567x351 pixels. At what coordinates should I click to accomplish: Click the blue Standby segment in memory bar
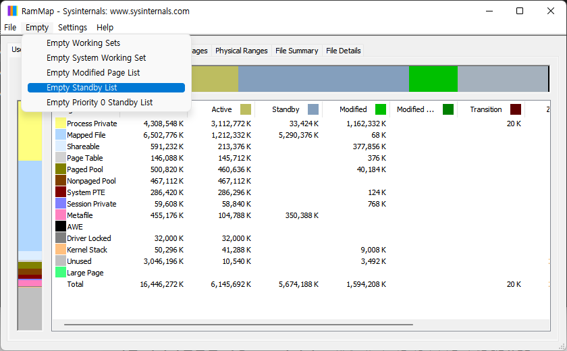[323, 79]
